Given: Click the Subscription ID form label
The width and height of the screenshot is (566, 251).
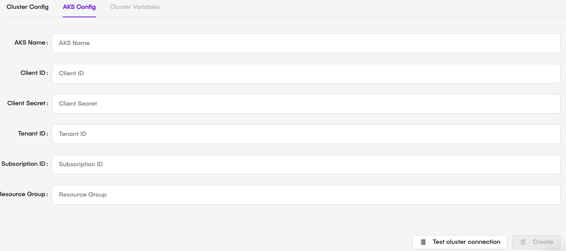Looking at the screenshot, I should [24, 164].
